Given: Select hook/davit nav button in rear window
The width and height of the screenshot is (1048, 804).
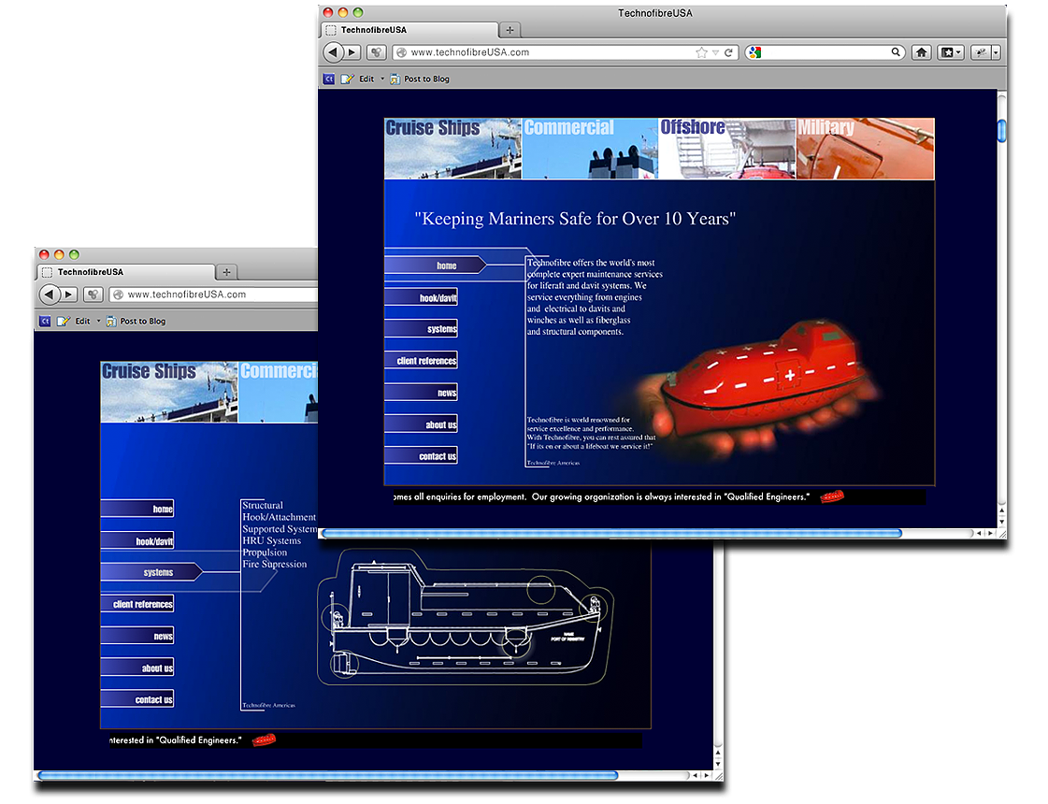Looking at the screenshot, I should 137,540.
